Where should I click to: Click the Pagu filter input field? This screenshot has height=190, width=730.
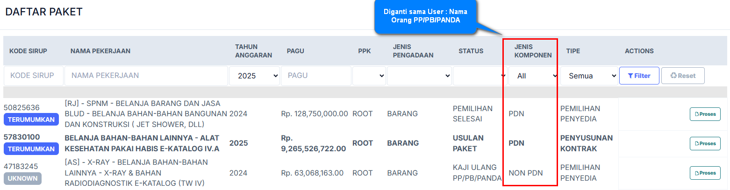[x=315, y=76]
